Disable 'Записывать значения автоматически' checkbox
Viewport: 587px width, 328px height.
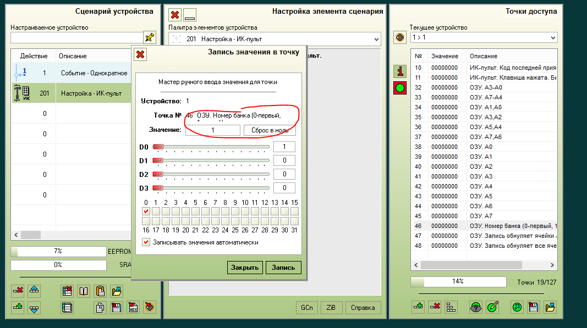tap(146, 242)
